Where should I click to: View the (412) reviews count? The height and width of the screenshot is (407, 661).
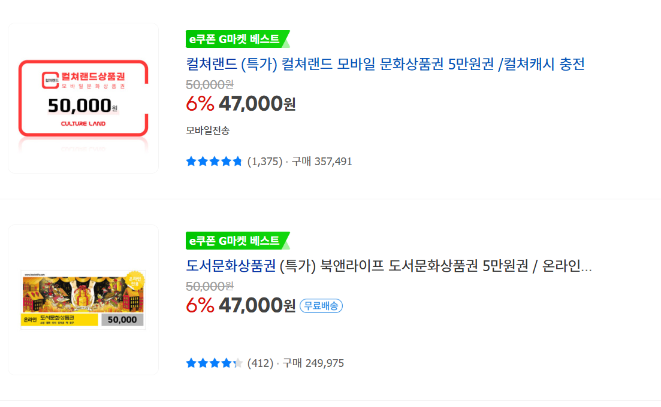(x=260, y=363)
